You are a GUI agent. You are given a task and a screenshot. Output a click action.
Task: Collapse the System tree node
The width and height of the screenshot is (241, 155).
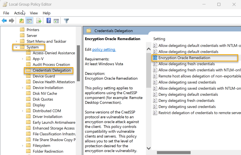(16, 47)
